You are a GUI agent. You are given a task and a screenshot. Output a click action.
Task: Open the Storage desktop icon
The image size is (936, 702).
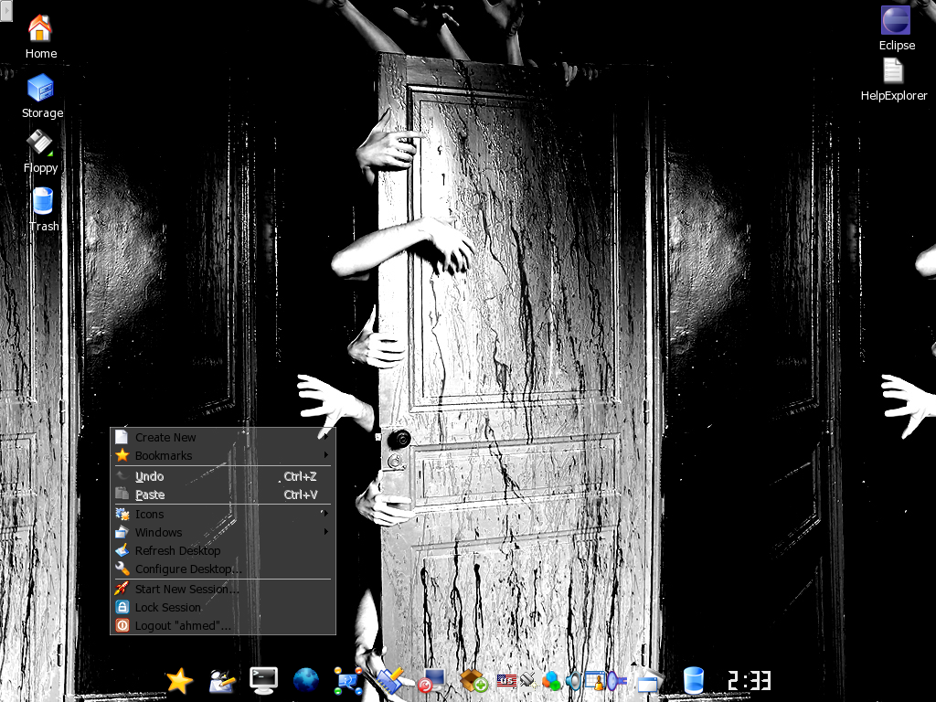click(x=41, y=89)
